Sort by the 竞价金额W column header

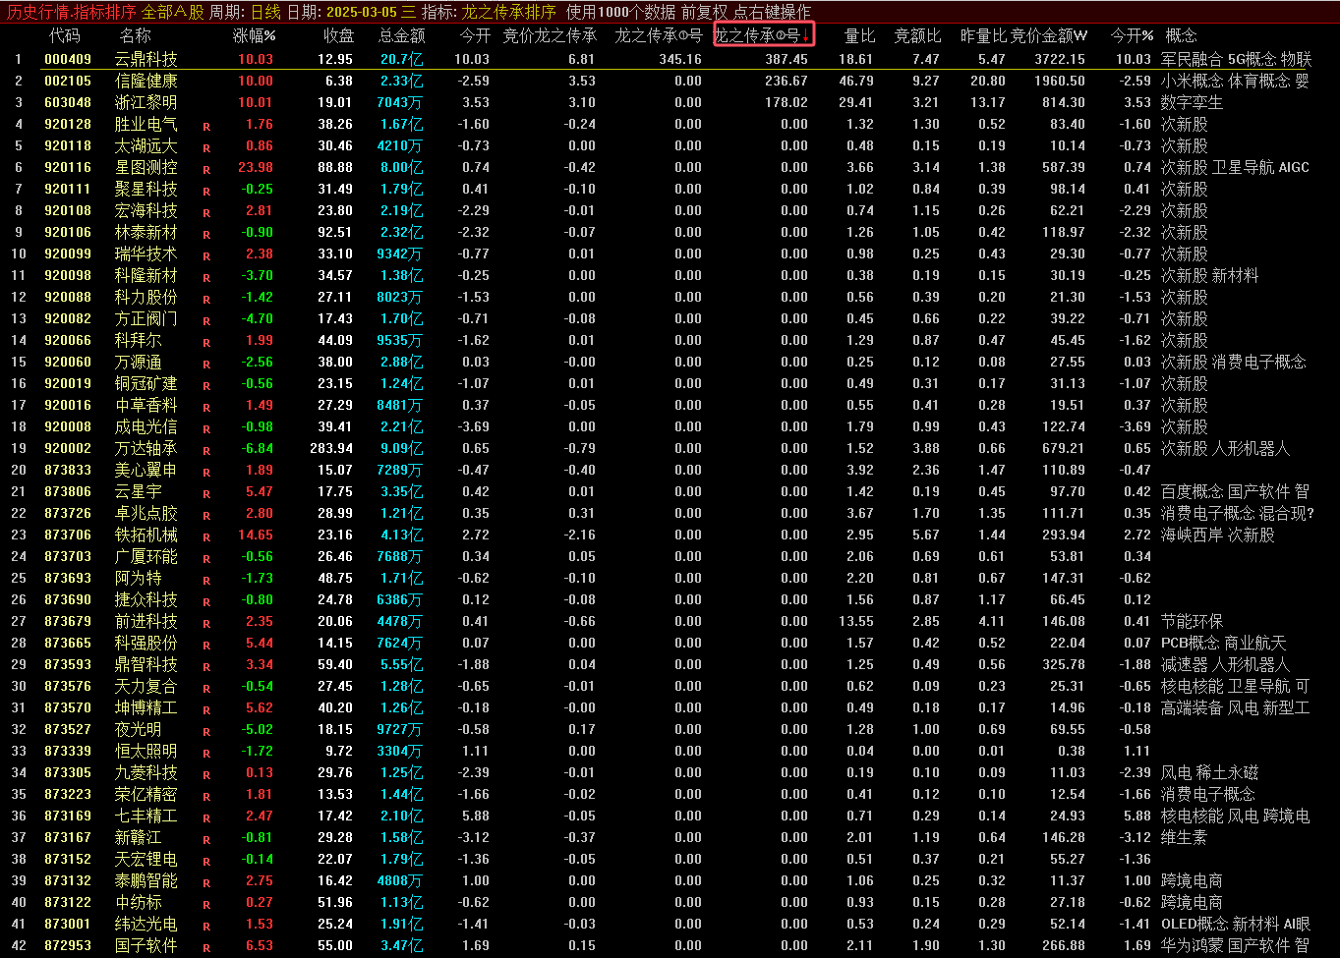click(x=1049, y=35)
